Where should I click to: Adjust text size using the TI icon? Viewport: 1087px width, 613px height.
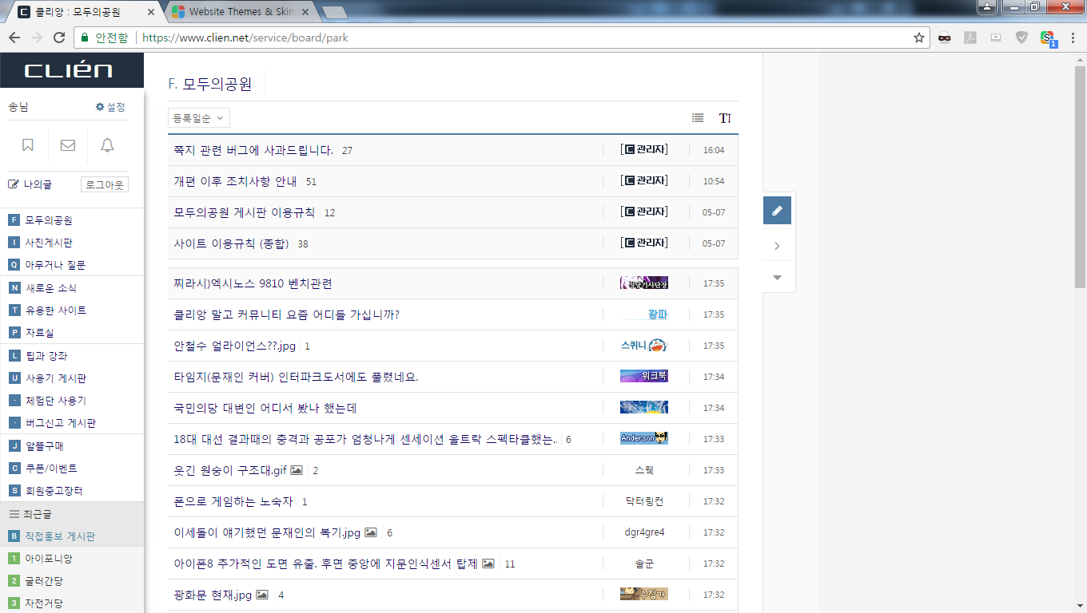pyautogui.click(x=724, y=117)
